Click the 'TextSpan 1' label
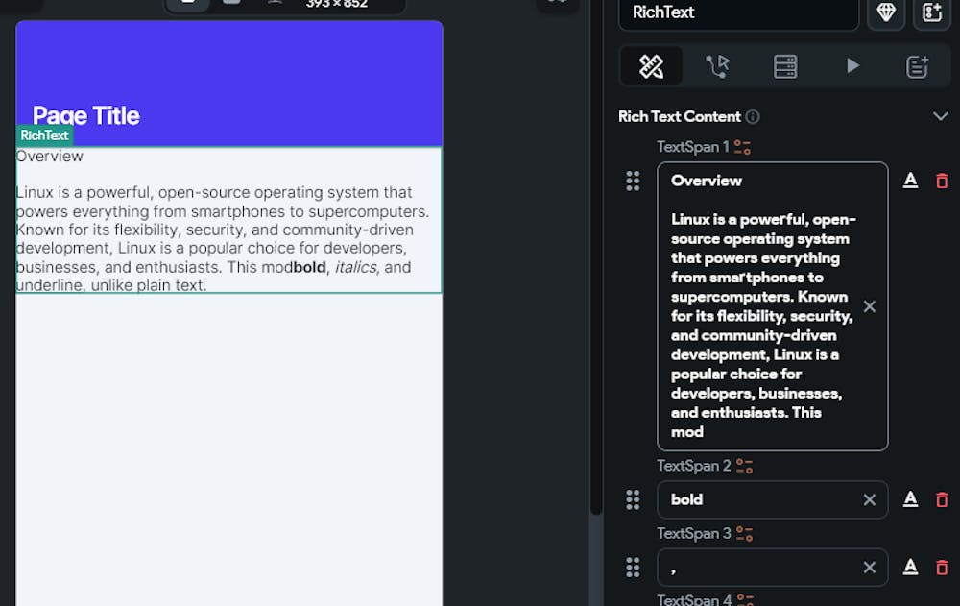 (693, 147)
